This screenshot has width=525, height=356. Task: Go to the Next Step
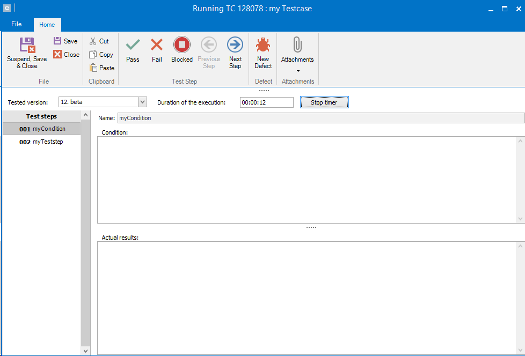[x=235, y=45]
